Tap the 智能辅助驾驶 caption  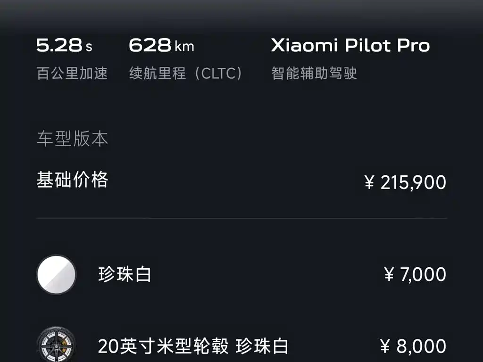(314, 74)
